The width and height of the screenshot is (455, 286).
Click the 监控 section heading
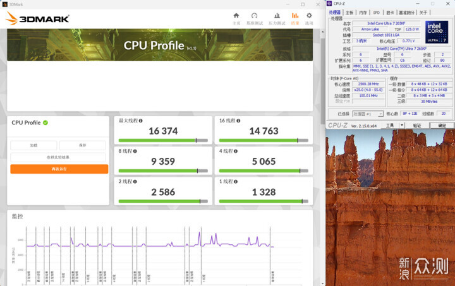coord(17,216)
